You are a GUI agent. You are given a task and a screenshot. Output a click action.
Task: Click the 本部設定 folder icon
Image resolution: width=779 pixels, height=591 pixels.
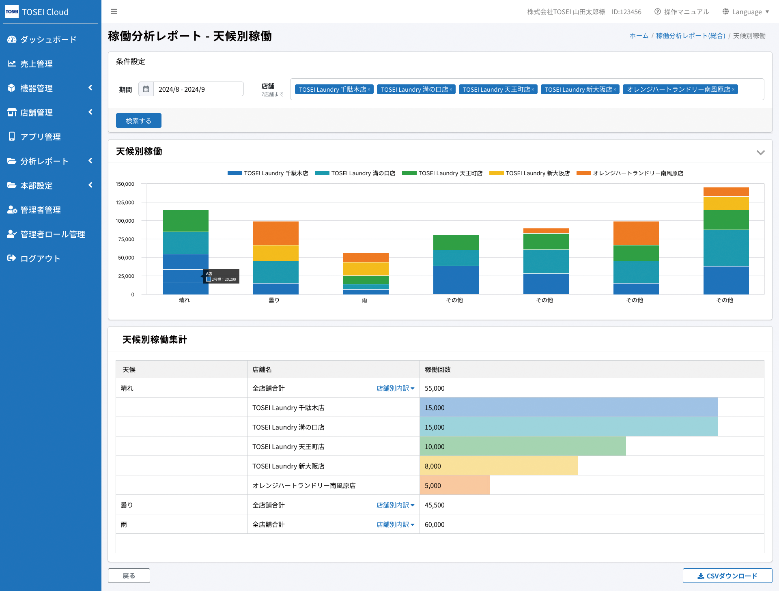(12, 185)
